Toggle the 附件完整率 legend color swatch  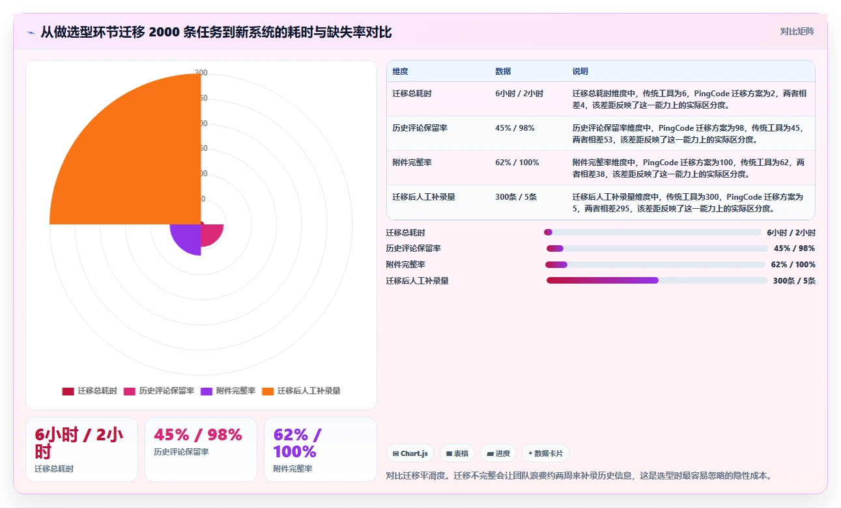206,391
